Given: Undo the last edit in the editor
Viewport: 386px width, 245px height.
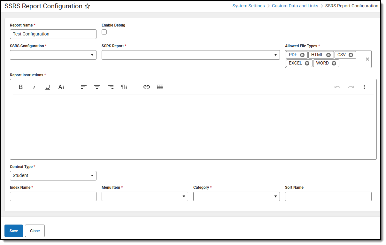Looking at the screenshot, I should coord(337,87).
